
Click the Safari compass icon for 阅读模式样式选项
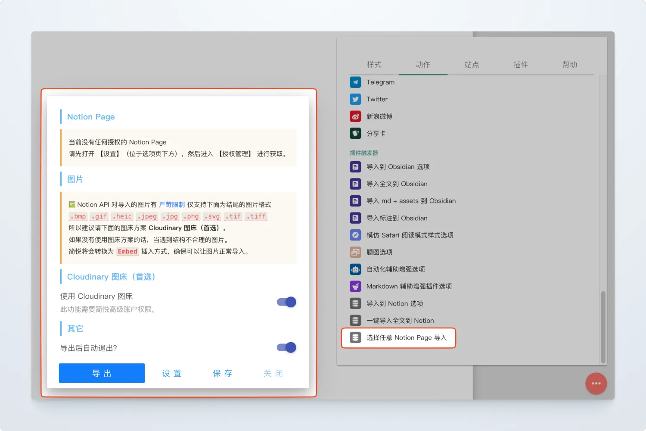coord(355,235)
